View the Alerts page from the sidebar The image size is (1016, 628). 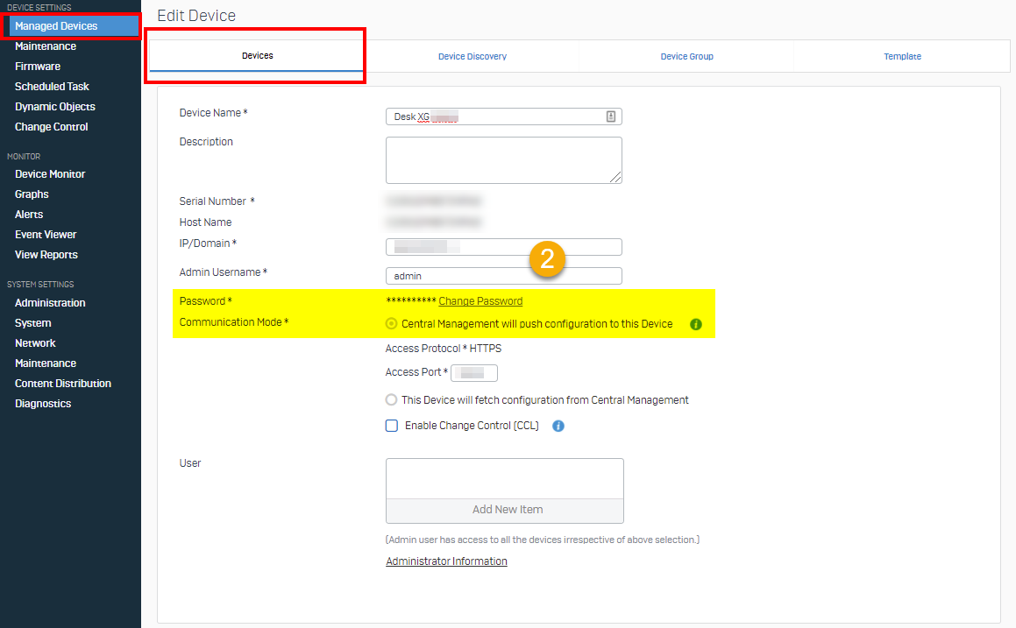28,214
